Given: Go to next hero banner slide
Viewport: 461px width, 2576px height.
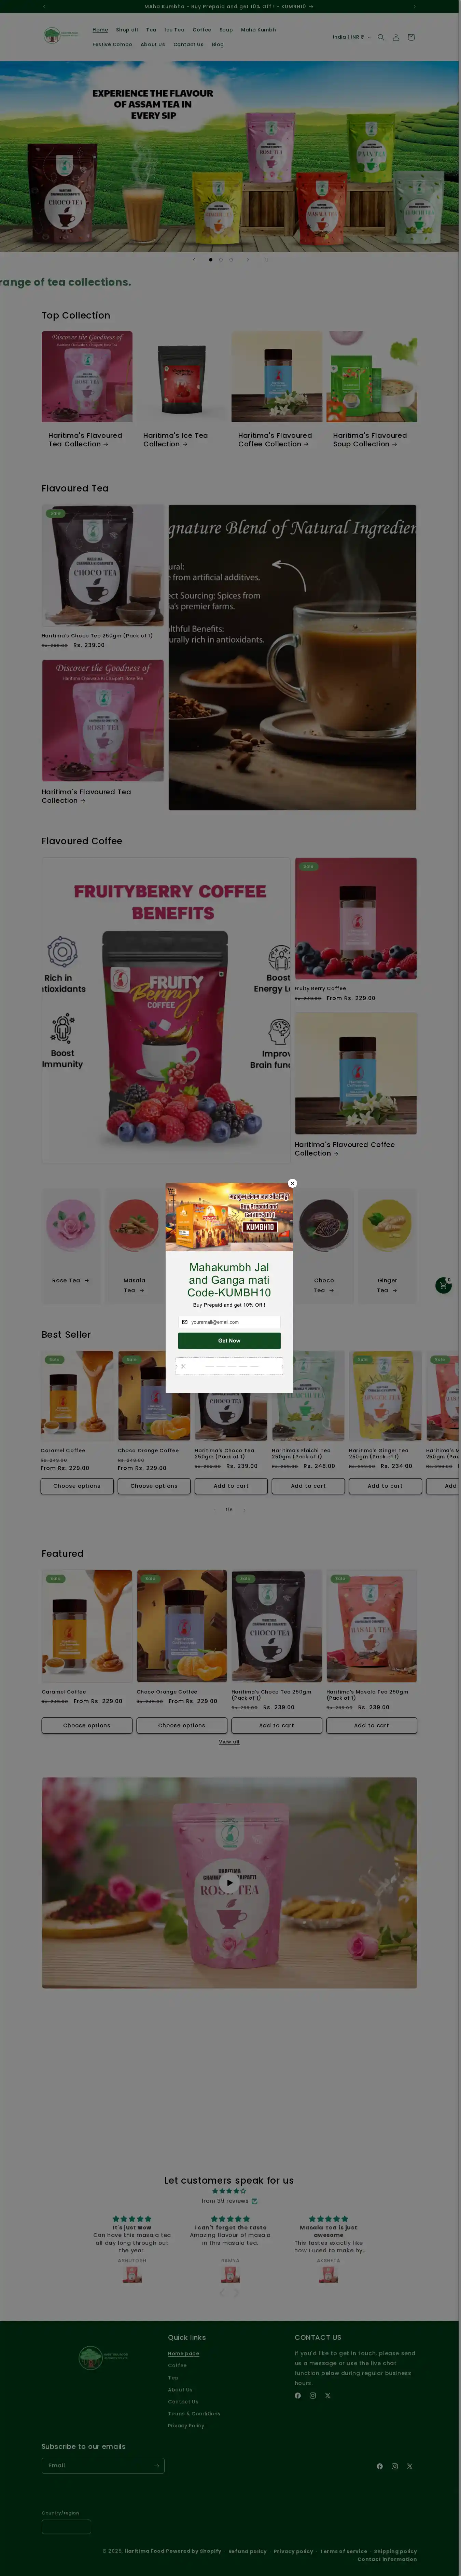Looking at the screenshot, I should 248,259.
